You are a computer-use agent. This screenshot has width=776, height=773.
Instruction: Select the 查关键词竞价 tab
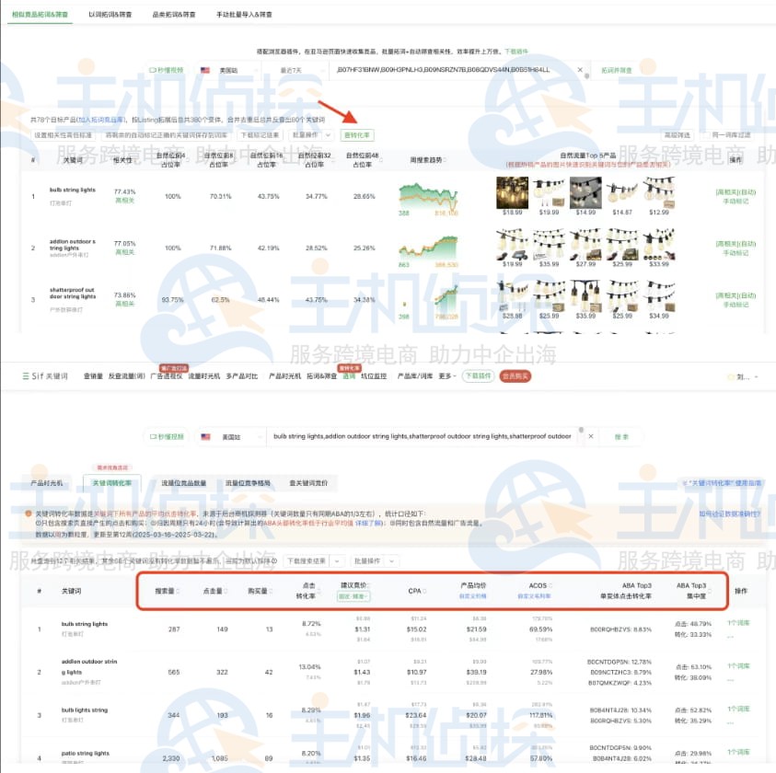308,483
